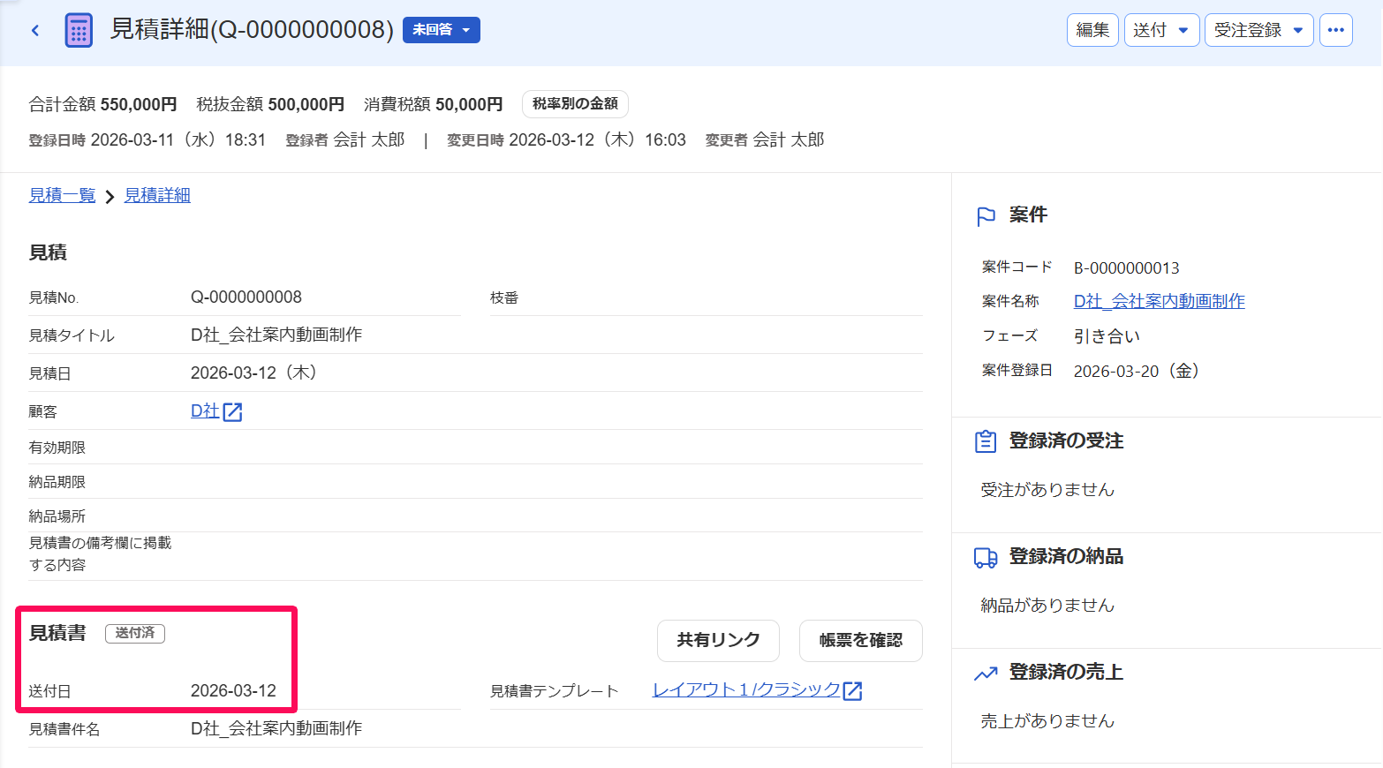Select 見積タイトル value D社_会社案内動画制作

pos(276,335)
